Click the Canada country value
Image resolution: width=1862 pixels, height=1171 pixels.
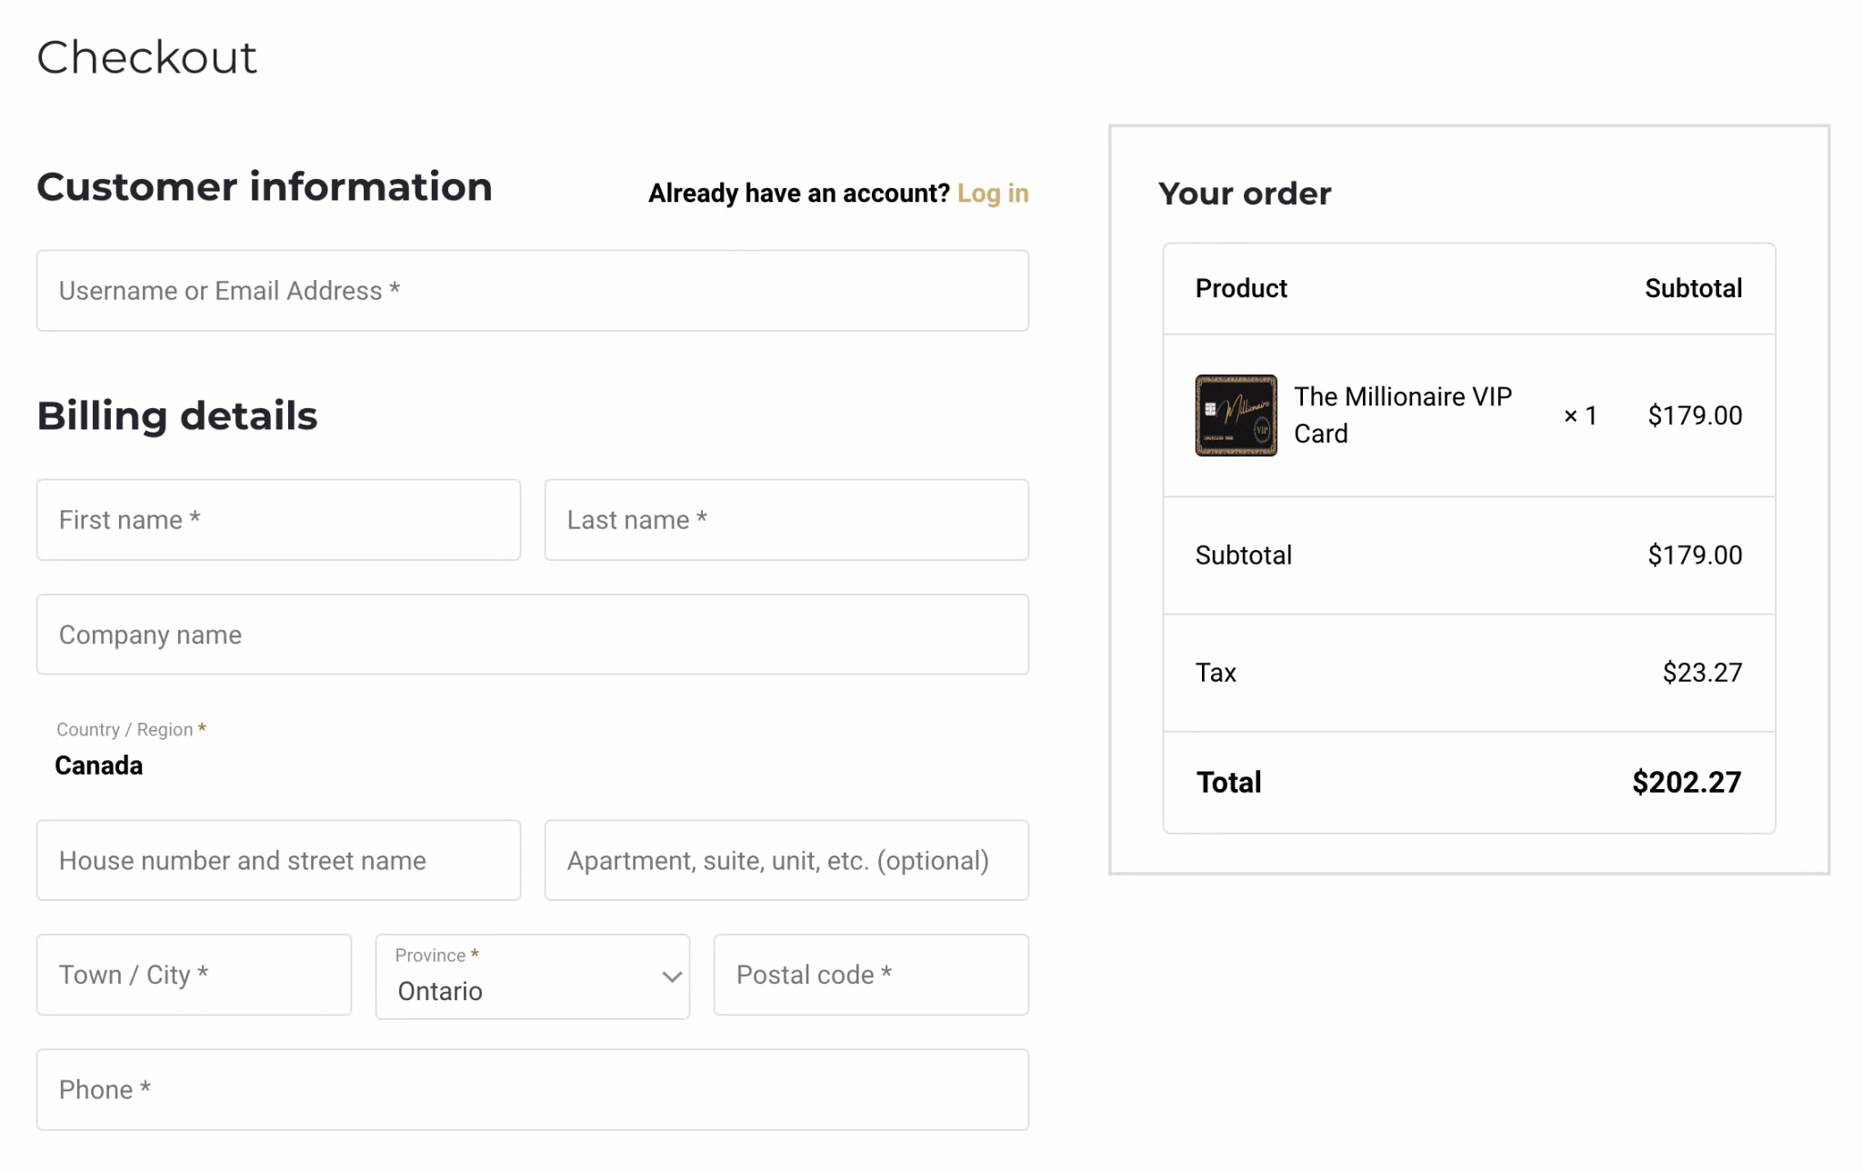click(x=99, y=766)
